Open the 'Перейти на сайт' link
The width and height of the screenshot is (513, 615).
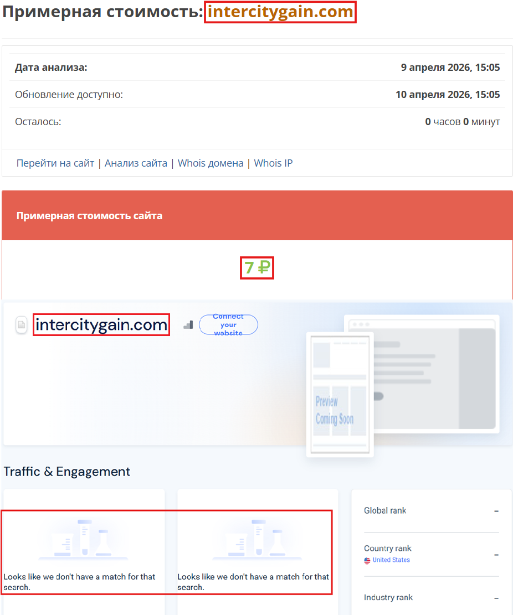[54, 163]
